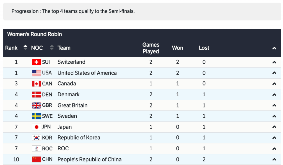Click the Women's Round Robin table title
This screenshot has width=283, height=165.
click(35, 34)
